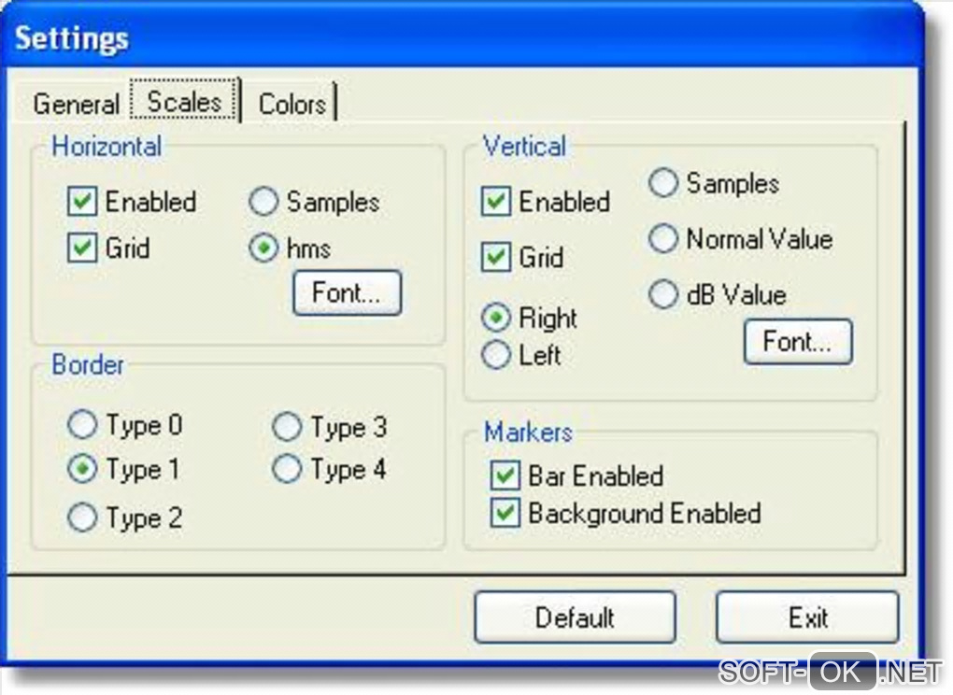
Task: Select border Type 0
Action: [83, 426]
